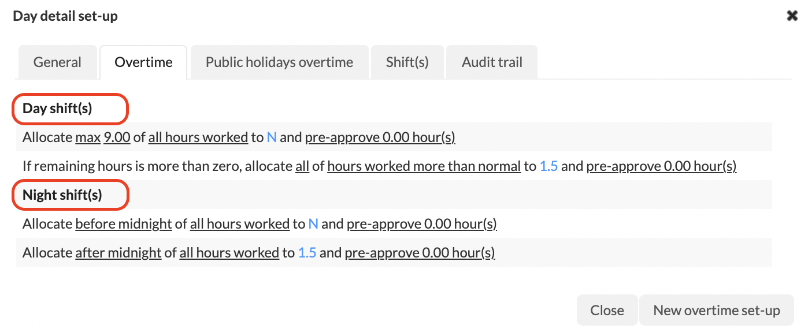Switch to the General tab
Screen dimensions: 808x336
[57, 62]
